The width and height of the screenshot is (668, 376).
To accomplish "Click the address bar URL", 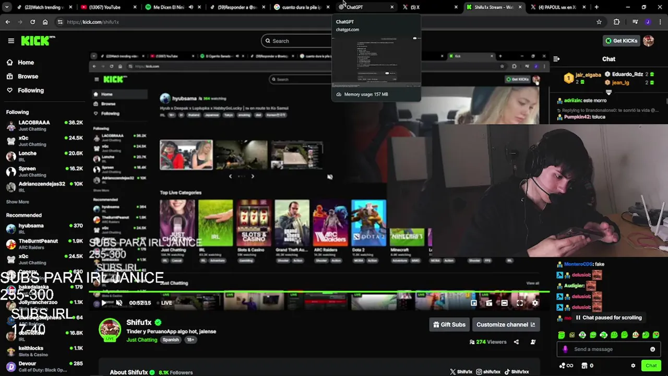I will pyautogui.click(x=93, y=22).
